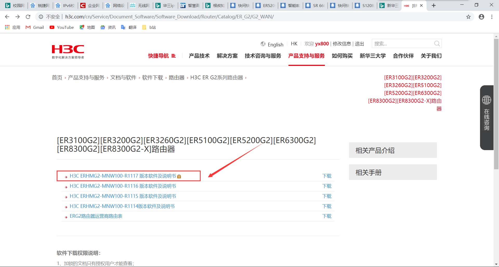Open the 产品技术 menu
Screen dimensions: 499x267
tap(199, 56)
